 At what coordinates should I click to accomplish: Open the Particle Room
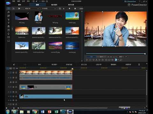[x=9, y=19]
